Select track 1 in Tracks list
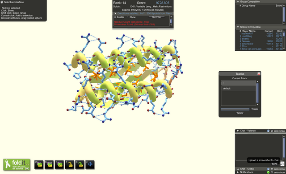Image resolution: width=286 pixels, height=174 pixels. [238, 83]
